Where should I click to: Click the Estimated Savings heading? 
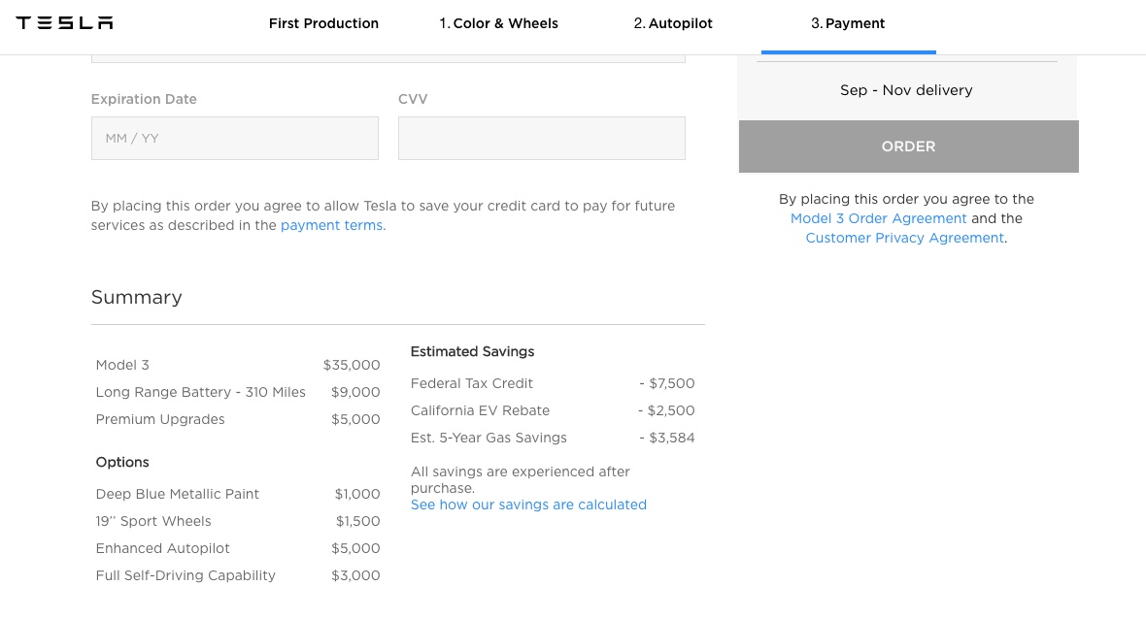[x=472, y=351]
